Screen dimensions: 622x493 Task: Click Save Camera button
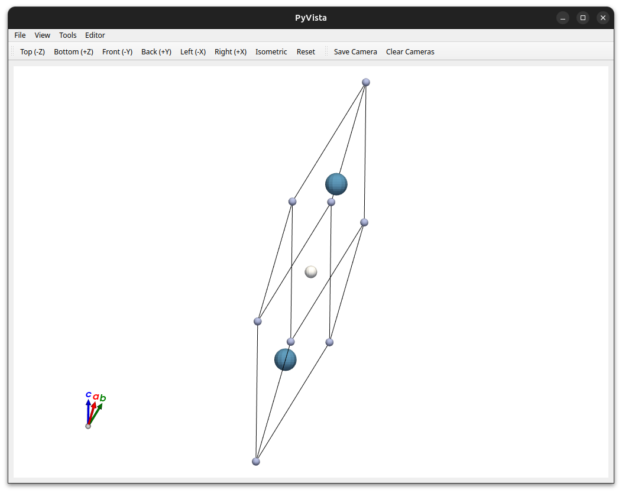pos(355,52)
